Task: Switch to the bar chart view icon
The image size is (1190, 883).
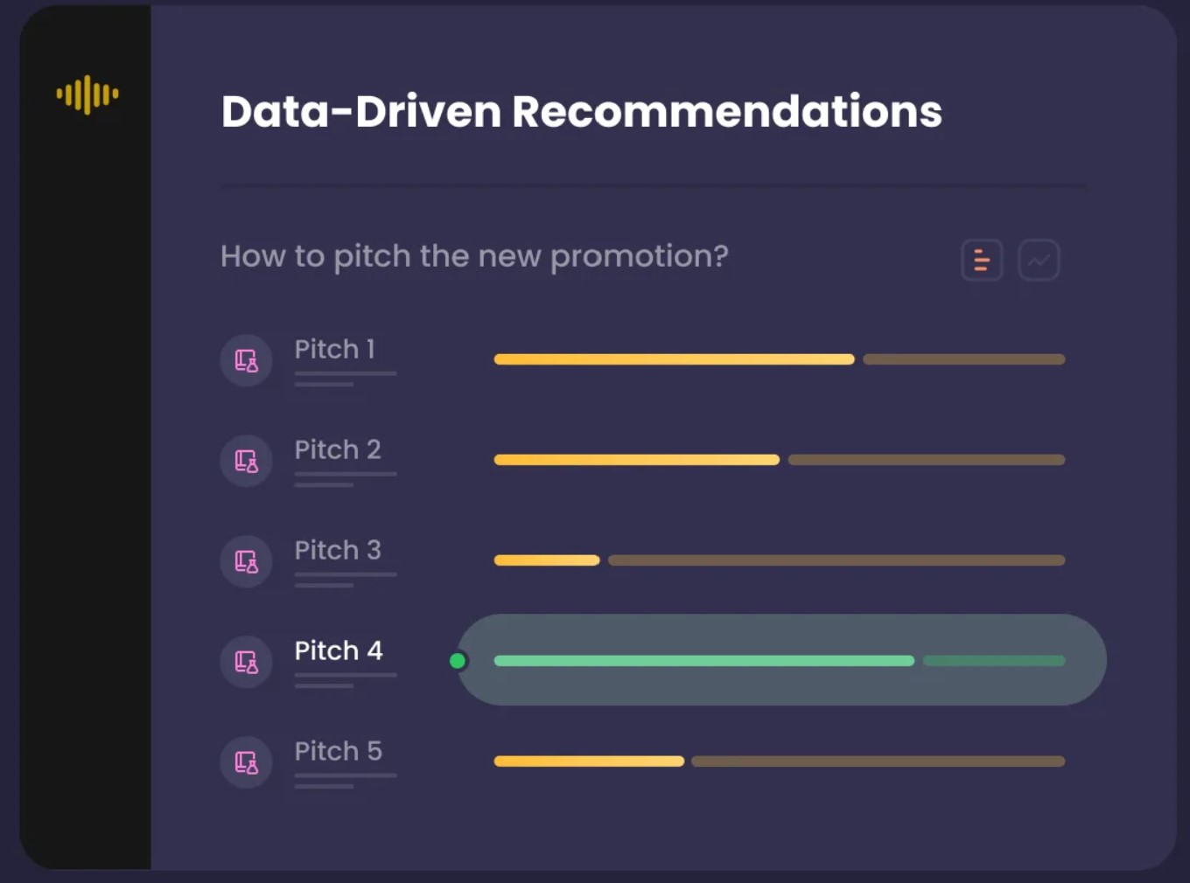Action: coord(982,260)
